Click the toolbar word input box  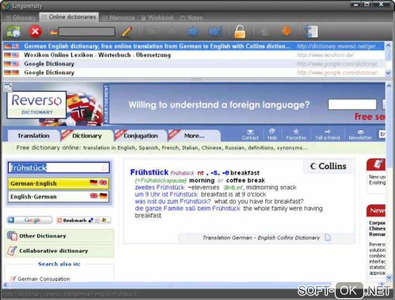(86, 32)
